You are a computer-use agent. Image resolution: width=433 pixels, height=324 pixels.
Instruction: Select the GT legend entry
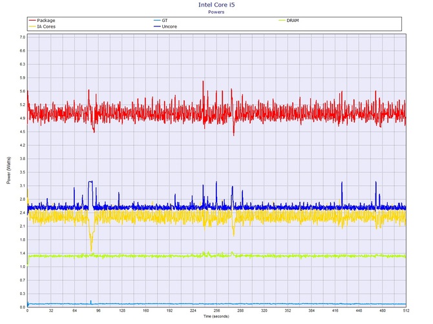(x=161, y=21)
